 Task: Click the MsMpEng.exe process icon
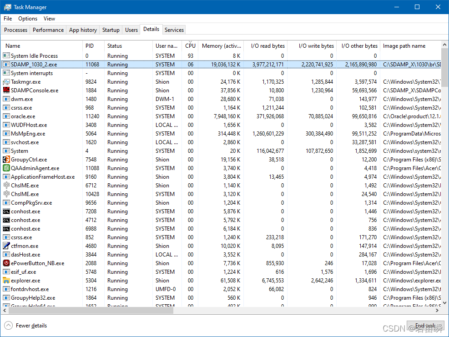click(6, 134)
